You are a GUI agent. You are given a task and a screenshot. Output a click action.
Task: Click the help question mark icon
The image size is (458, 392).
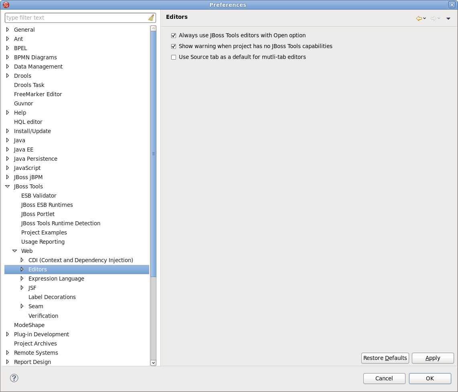[x=14, y=378]
